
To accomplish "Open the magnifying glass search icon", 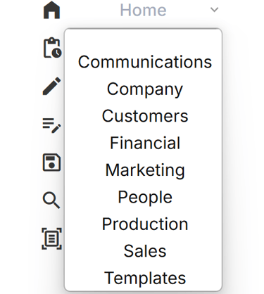I will click(x=51, y=200).
